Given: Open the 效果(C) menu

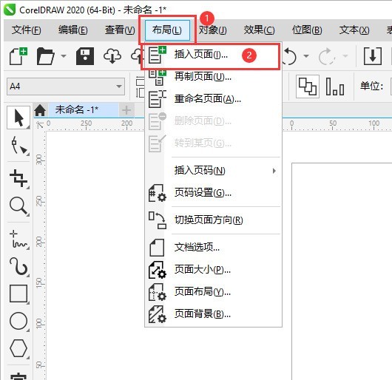Looking at the screenshot, I should pos(260,30).
